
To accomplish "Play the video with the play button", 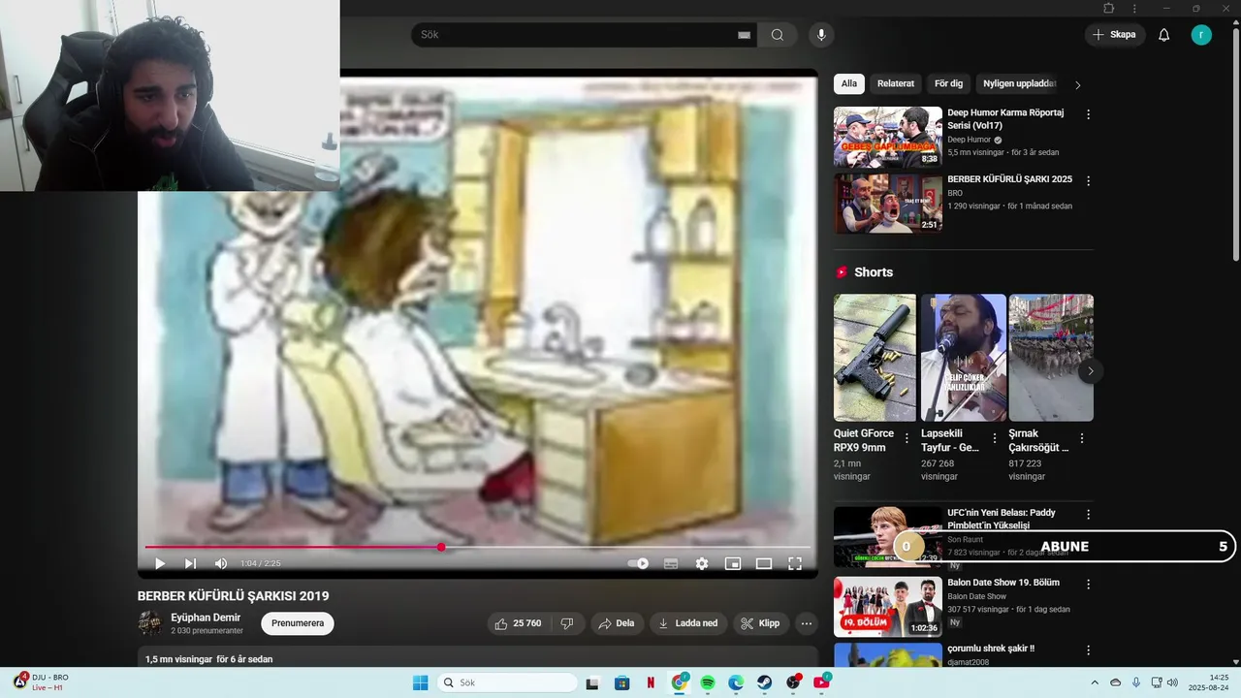I will [x=160, y=563].
